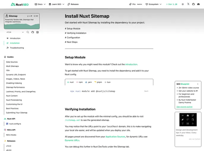The image size is (204, 151).
Task: Open the Nitro Hooks page
Action: click(11, 135)
